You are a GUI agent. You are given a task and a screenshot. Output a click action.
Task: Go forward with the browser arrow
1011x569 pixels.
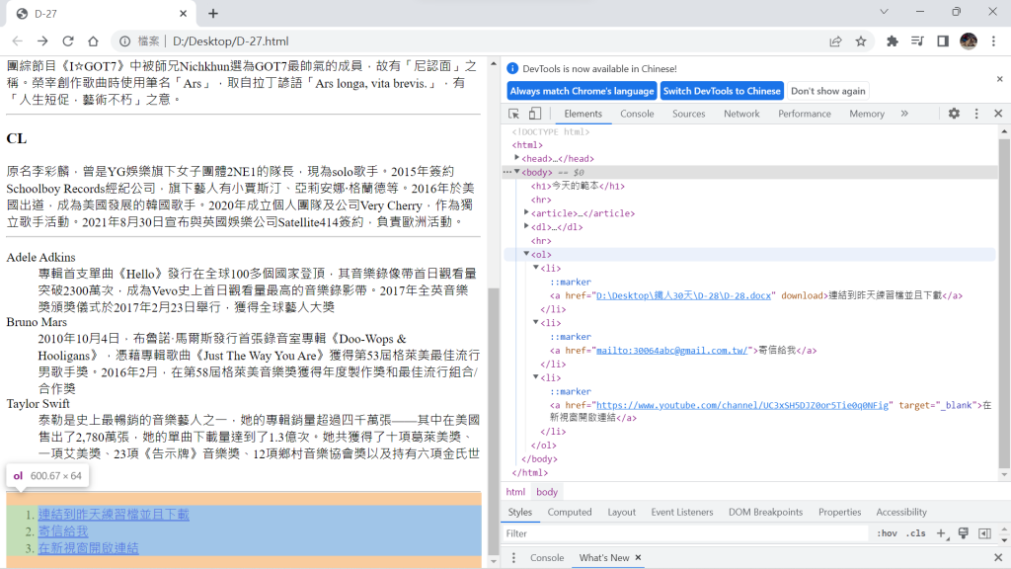42,41
